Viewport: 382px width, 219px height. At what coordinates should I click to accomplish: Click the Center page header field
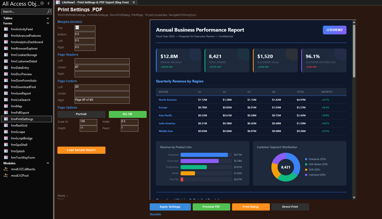[x=102, y=68]
